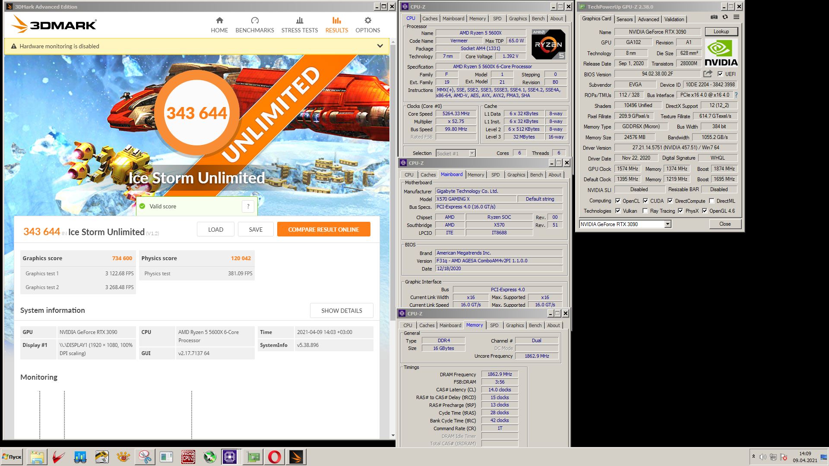Open the 3DMark BENCHMARKS section
This screenshot has width=829, height=466.
click(255, 25)
